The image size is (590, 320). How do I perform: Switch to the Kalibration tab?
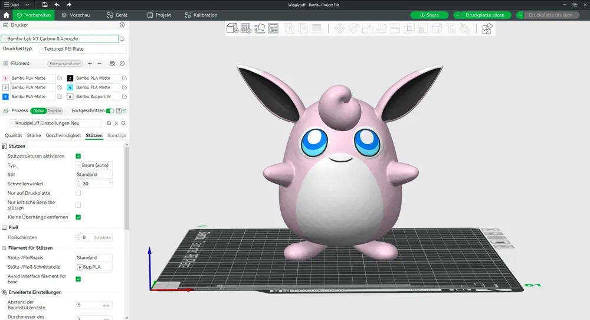coord(201,15)
